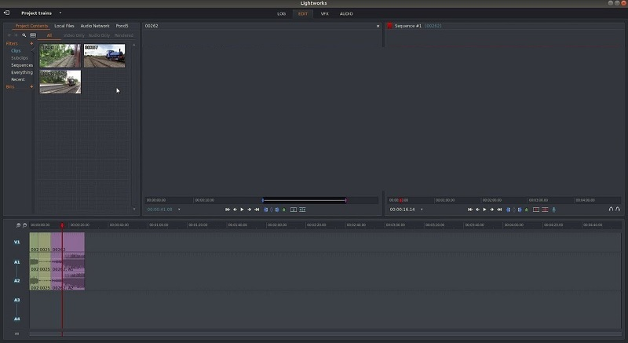Show Rendered media filter
The image size is (628, 343).
[x=124, y=35]
